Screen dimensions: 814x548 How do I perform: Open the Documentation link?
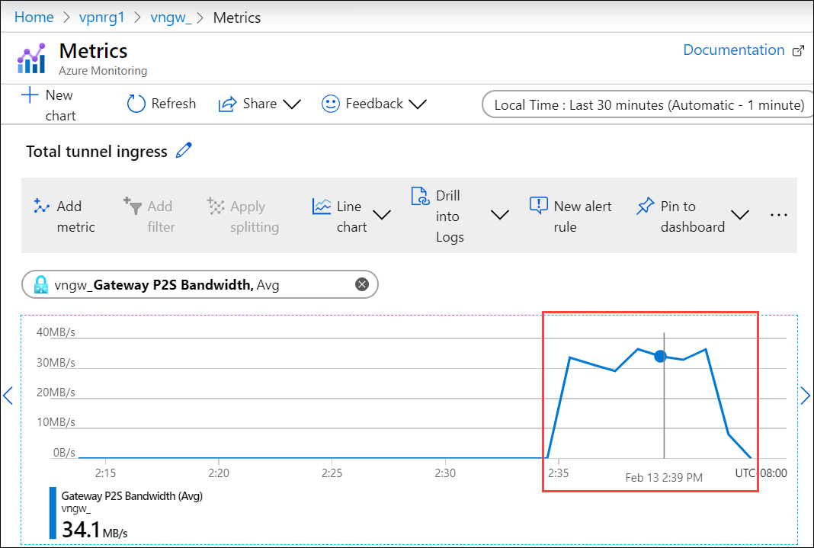tap(733, 50)
